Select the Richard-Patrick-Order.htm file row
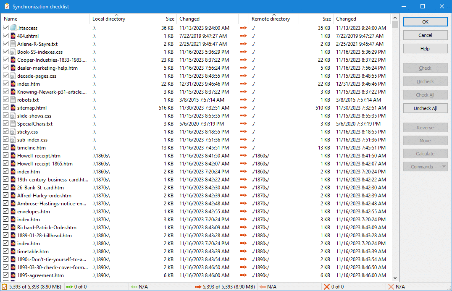Screen dimensions: 452x291 click(47, 228)
